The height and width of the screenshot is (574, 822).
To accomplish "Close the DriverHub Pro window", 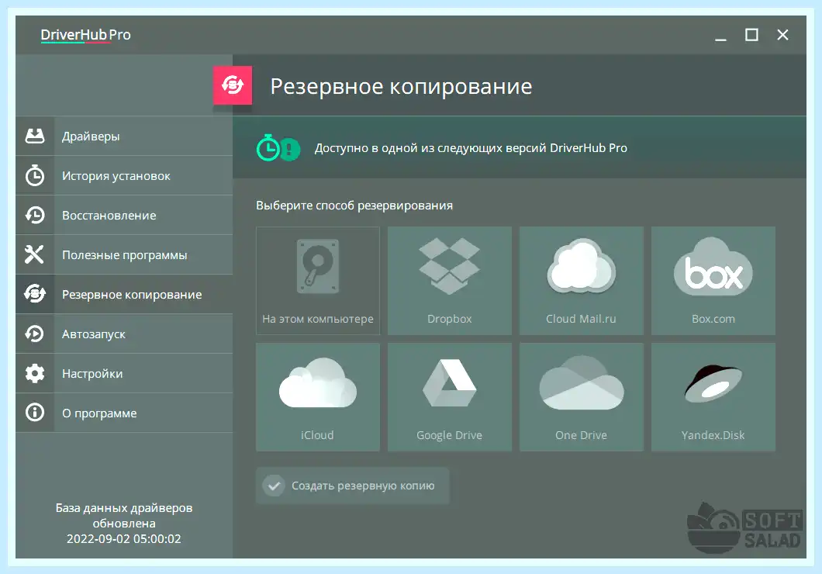I will (x=782, y=35).
